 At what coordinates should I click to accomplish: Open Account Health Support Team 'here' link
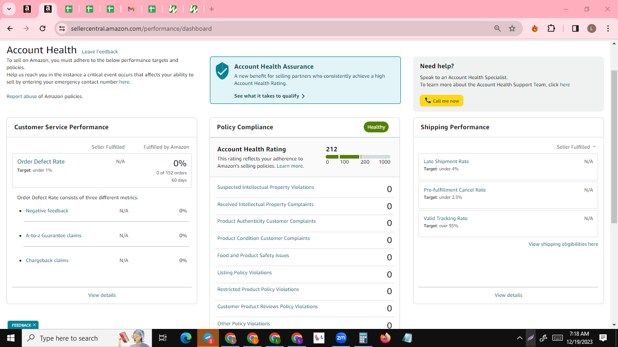pos(565,84)
